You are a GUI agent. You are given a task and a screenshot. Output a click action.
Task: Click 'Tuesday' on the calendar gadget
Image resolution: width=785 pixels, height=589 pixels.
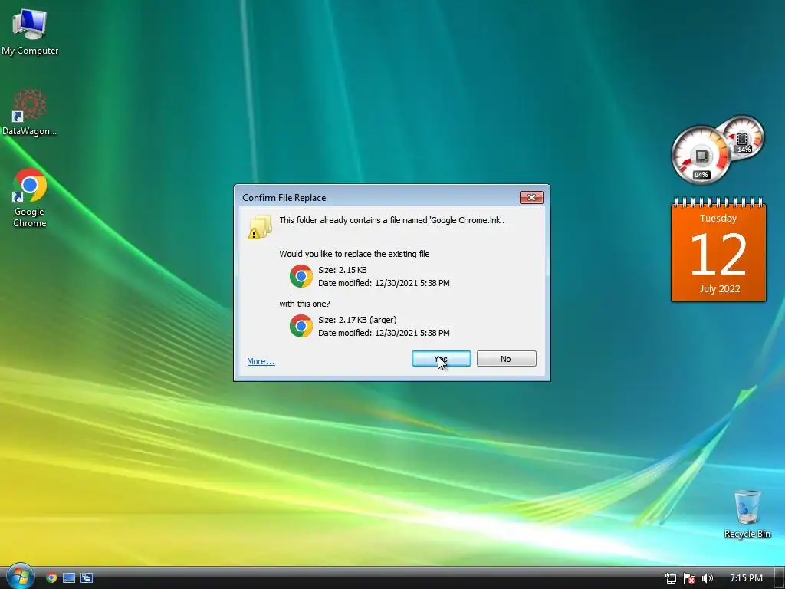718,219
